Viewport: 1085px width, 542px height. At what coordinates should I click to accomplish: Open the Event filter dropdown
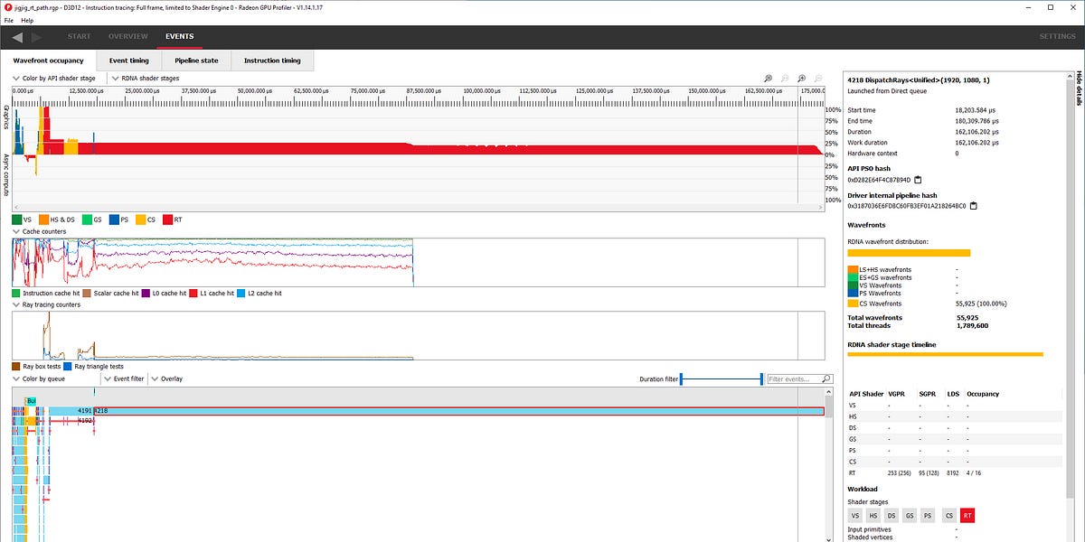point(124,379)
